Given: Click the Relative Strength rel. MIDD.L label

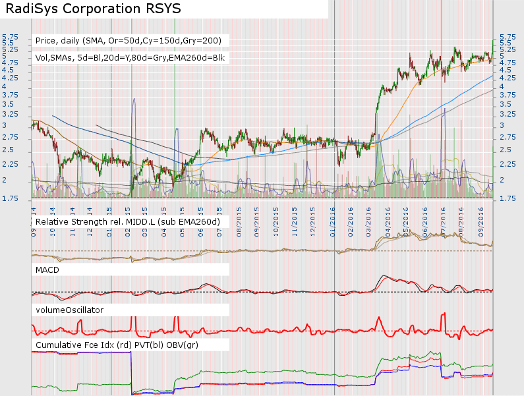Looking at the screenshot, I should (128, 223).
